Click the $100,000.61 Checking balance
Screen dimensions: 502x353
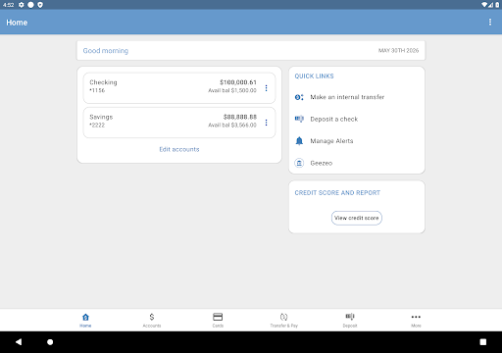[238, 82]
